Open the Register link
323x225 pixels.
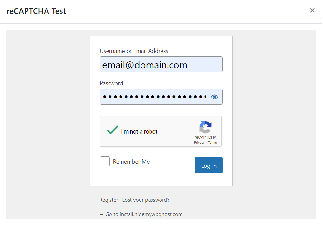109,200
